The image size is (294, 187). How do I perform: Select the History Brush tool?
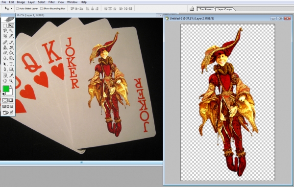tap(11, 47)
